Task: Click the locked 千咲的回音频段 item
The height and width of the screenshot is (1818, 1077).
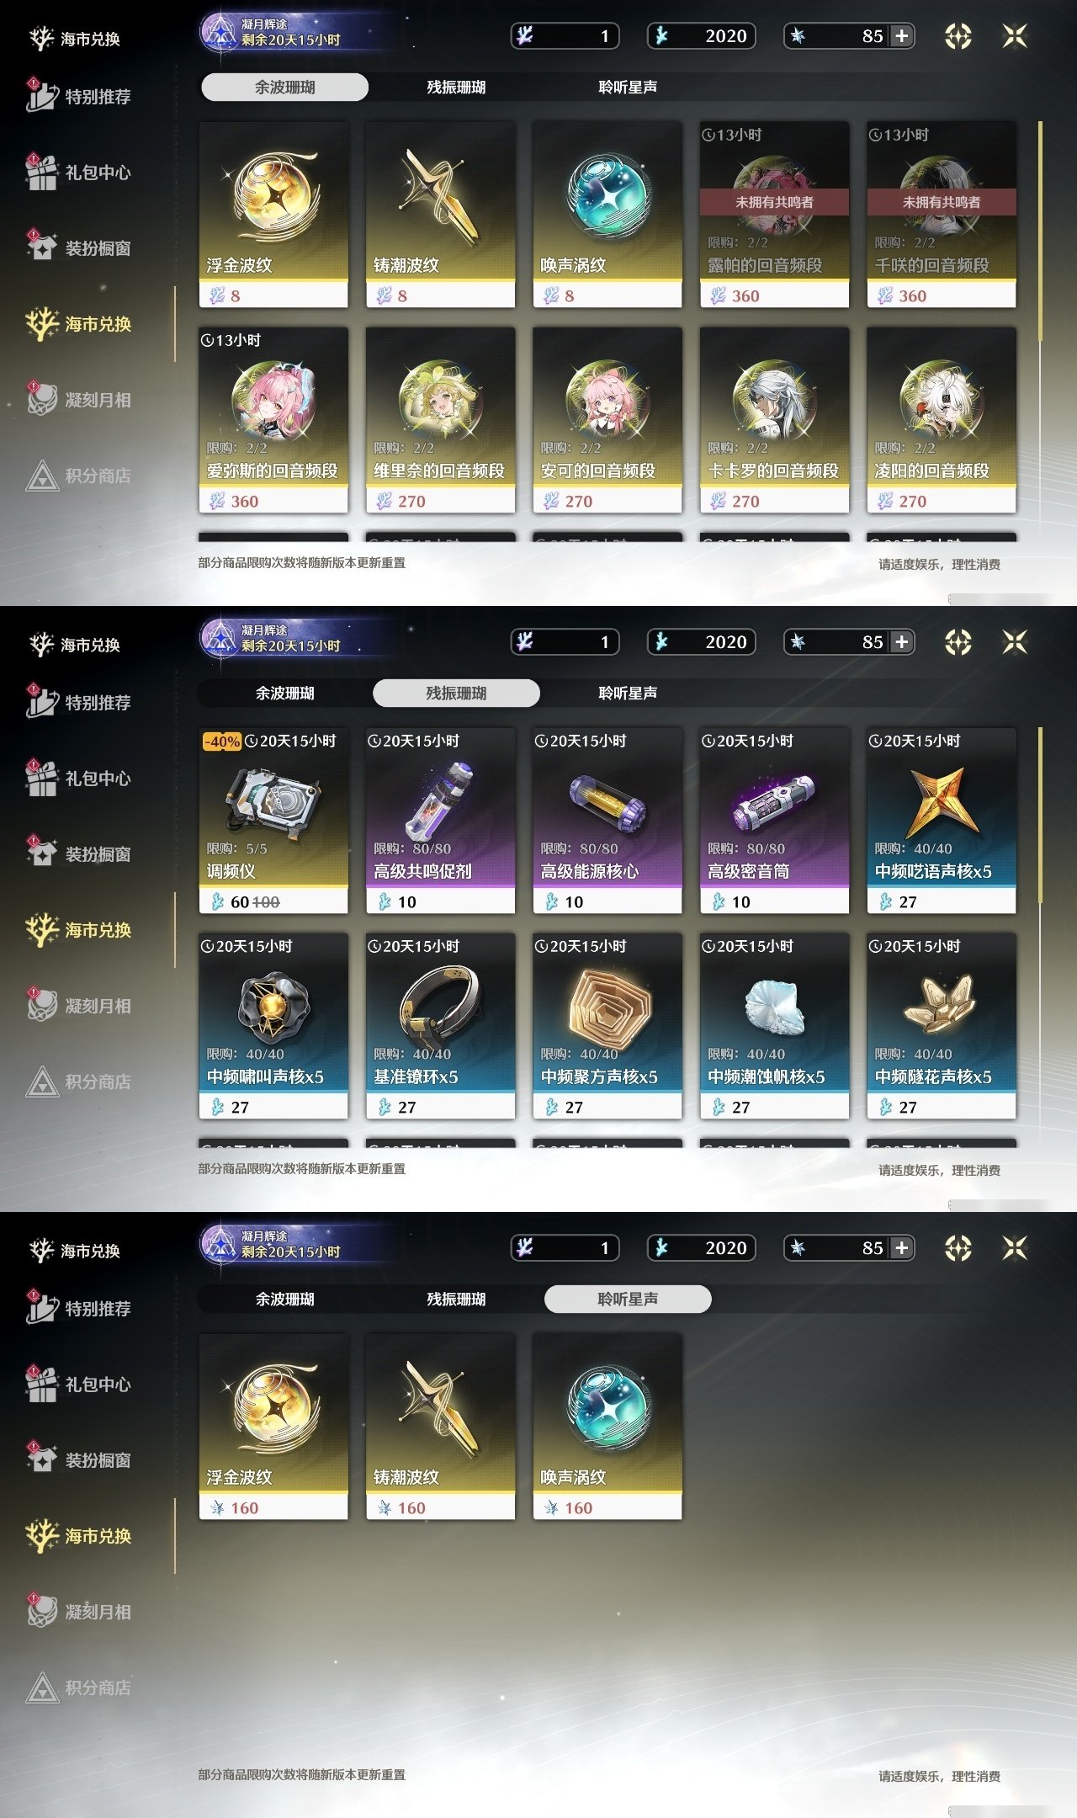Action: click(942, 215)
